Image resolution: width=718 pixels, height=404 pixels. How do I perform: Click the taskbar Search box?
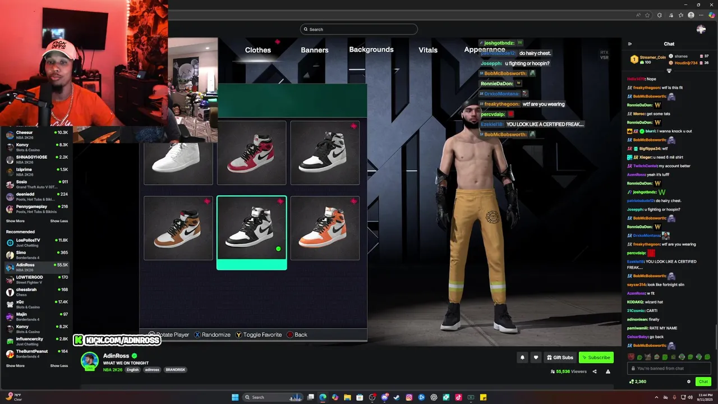[x=274, y=397]
